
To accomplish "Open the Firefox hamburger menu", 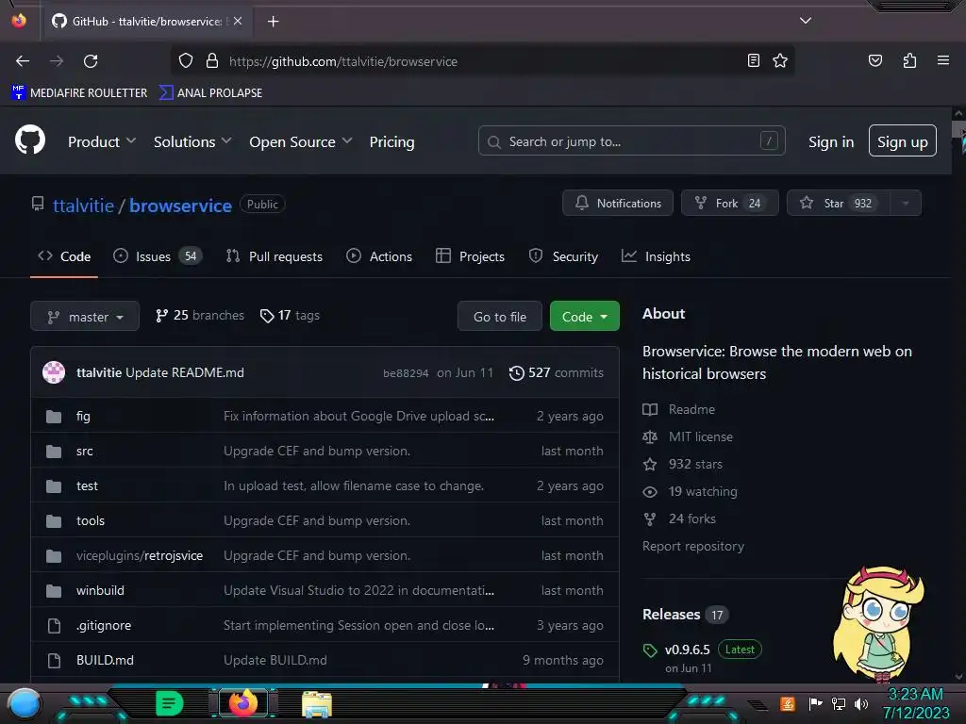I will [942, 60].
